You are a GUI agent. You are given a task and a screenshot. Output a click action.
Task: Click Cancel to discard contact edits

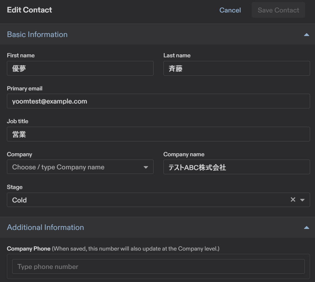230,10
